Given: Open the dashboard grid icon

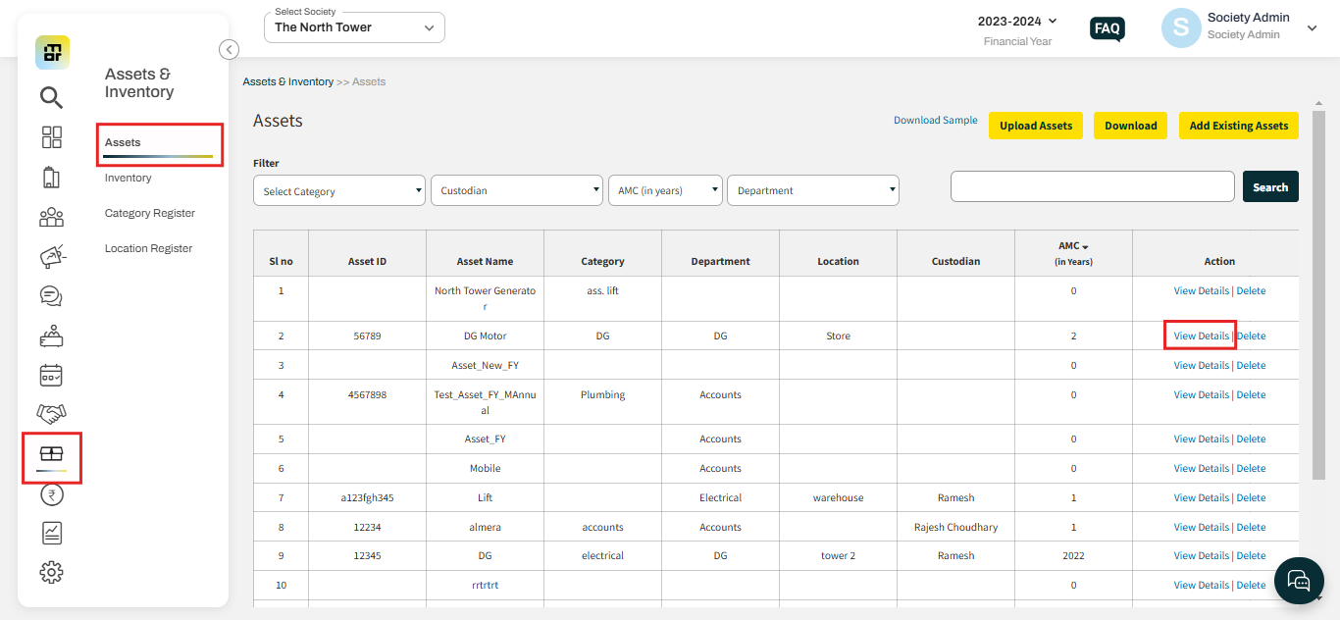Looking at the screenshot, I should tap(51, 137).
